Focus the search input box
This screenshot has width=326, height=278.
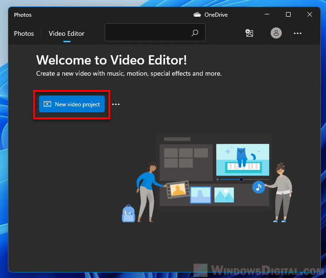click(155, 32)
